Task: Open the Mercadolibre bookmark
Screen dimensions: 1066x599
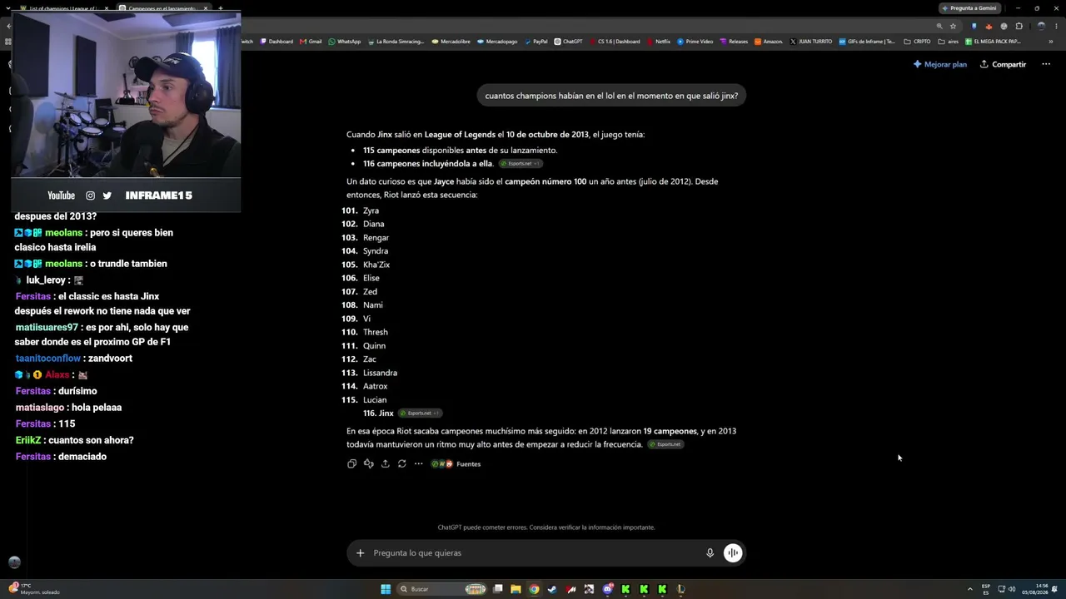Action: (x=451, y=42)
